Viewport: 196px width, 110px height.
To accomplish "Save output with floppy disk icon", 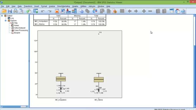I will click(x=10, y=11).
